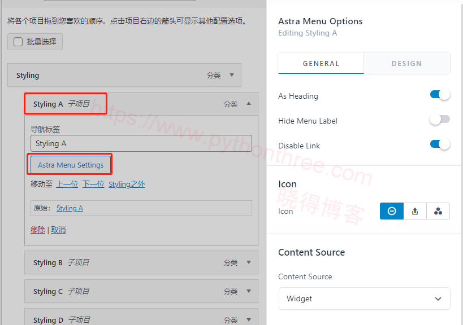The width and height of the screenshot is (463, 325).
Task: Select the no-icon circle option
Action: click(x=392, y=211)
